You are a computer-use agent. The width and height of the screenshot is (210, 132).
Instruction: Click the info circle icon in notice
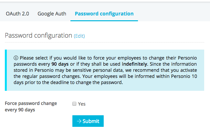pyautogui.click(x=16, y=58)
